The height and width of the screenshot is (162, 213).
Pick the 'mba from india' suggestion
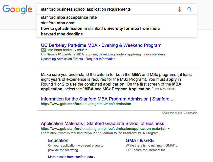tap(100, 29)
